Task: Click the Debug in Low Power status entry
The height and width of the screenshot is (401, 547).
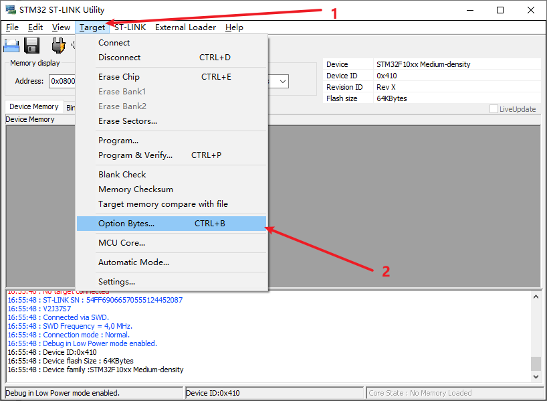Action: [94, 393]
